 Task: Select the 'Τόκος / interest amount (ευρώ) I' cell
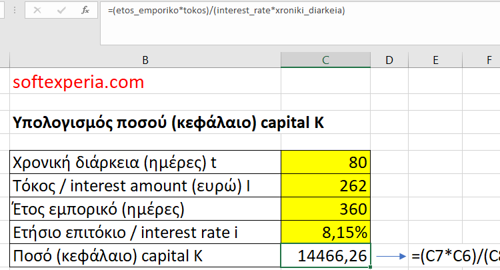tap(145, 185)
